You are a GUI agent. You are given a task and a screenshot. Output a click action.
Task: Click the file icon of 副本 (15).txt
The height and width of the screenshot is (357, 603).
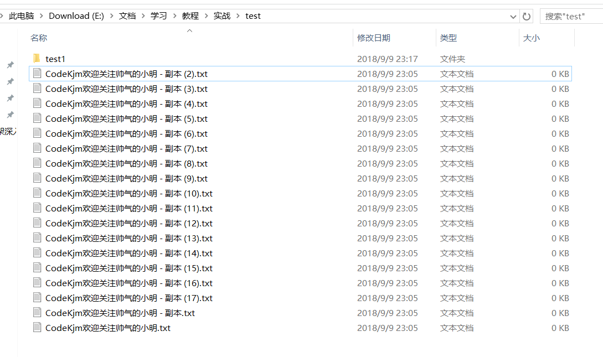[37, 268]
